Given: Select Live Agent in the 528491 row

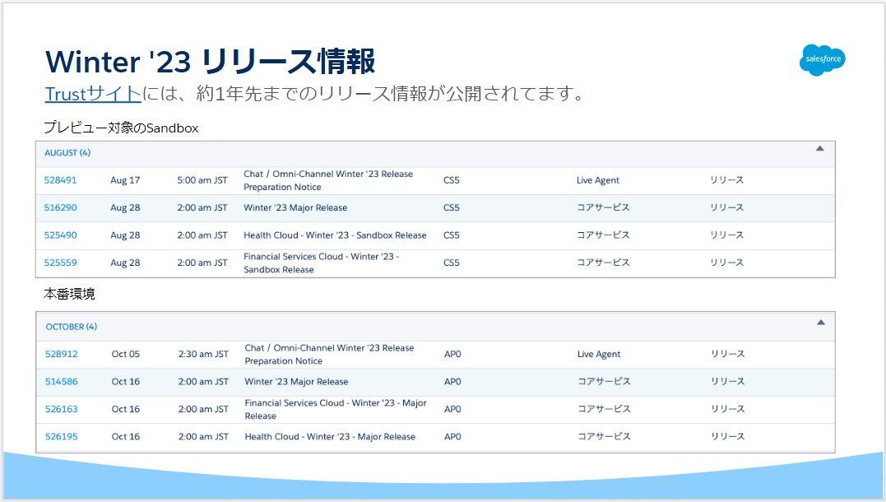Looking at the screenshot, I should tap(598, 180).
